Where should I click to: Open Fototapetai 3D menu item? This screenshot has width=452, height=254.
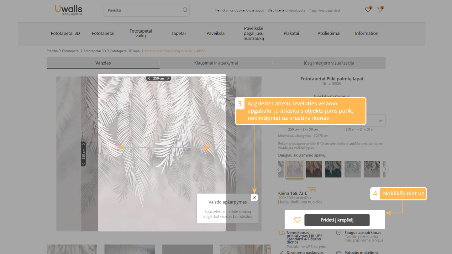tap(65, 33)
